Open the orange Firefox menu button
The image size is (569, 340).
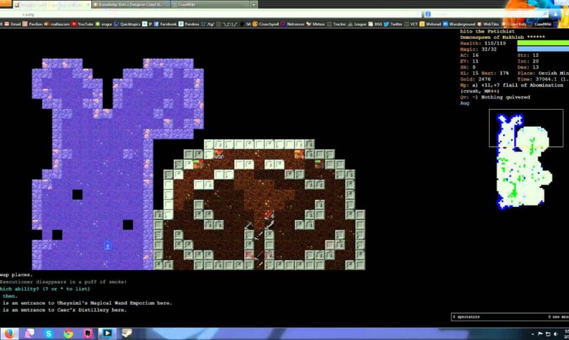coord(5,3)
